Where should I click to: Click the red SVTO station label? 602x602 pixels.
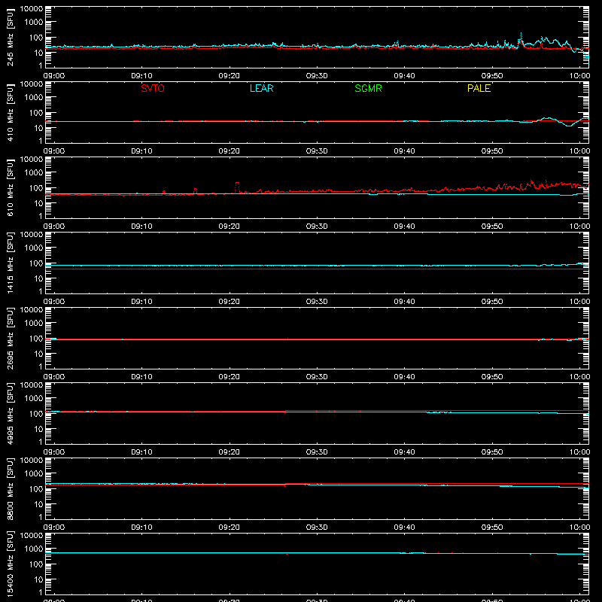pos(153,88)
